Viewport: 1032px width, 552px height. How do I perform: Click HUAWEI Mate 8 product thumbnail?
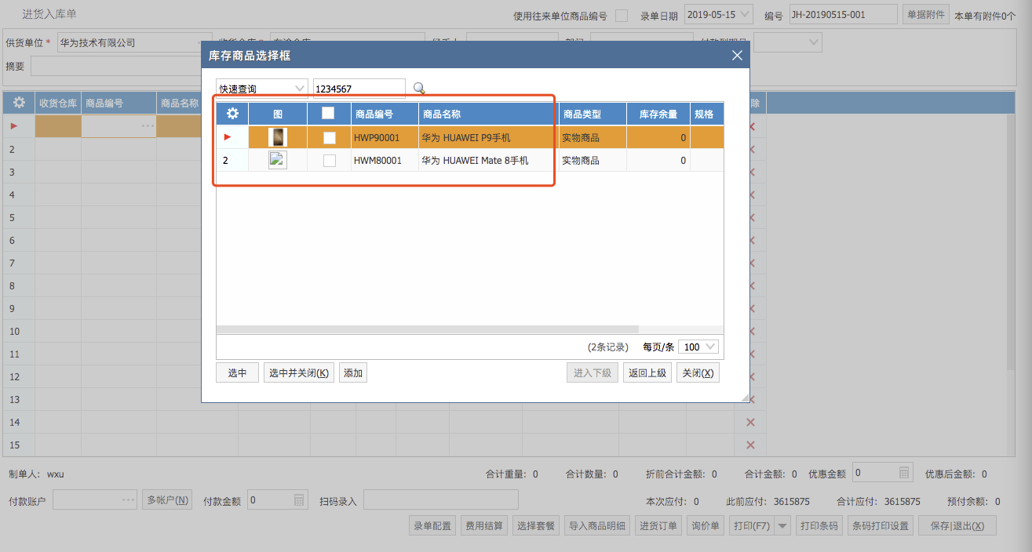click(x=278, y=160)
